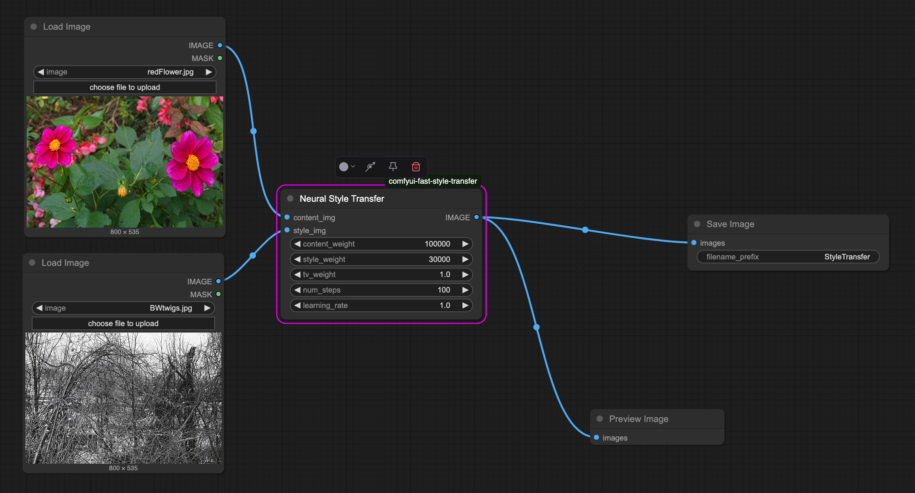Click Save Image images input dot

[694, 243]
